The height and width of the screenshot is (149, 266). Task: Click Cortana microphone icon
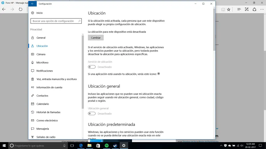pos(64,145)
